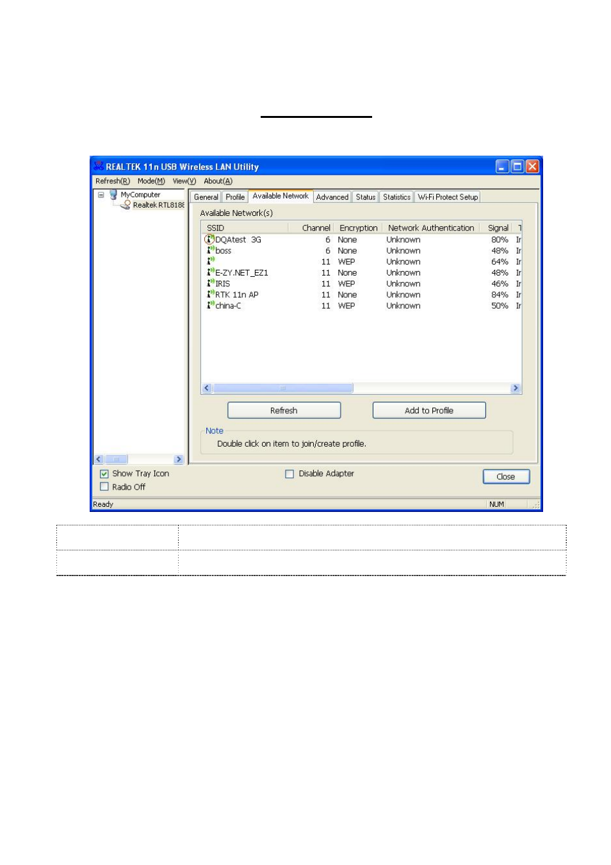This screenshot has width=611, height=865.
Task: Click the network list horizontal scrollbar thumb
Action: point(282,388)
